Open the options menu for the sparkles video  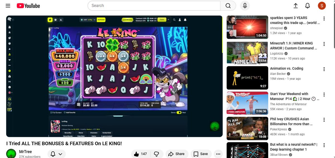(x=324, y=19)
